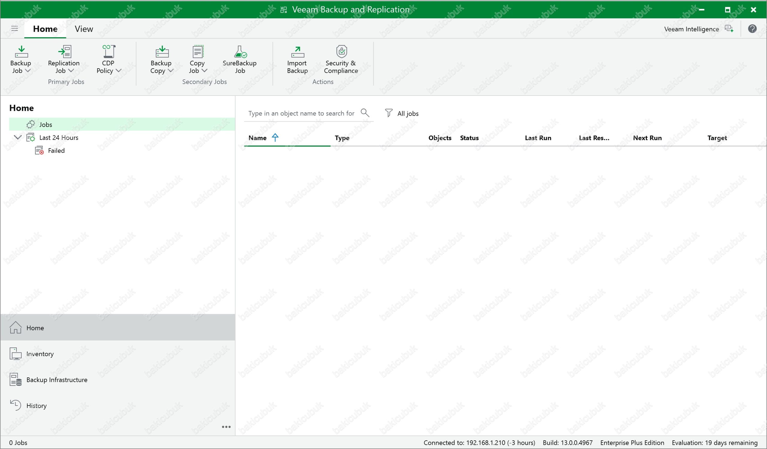The image size is (767, 449).
Task: Open Security & Compliance
Action: pyautogui.click(x=341, y=52)
